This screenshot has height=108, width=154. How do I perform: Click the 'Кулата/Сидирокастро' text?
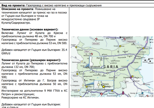click(x=16, y=23)
